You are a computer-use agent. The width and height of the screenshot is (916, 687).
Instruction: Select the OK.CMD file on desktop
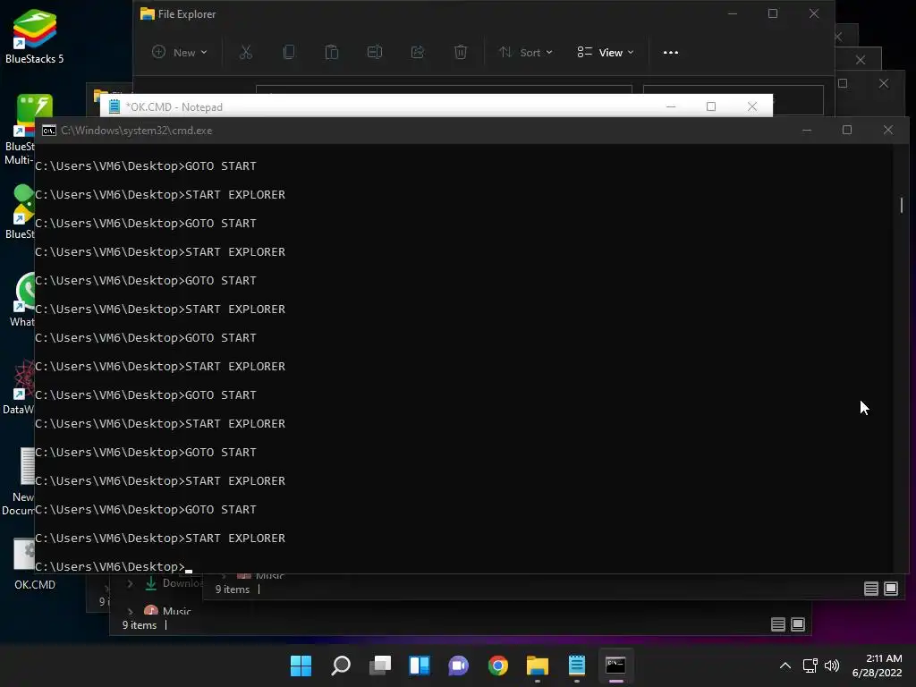[26, 564]
